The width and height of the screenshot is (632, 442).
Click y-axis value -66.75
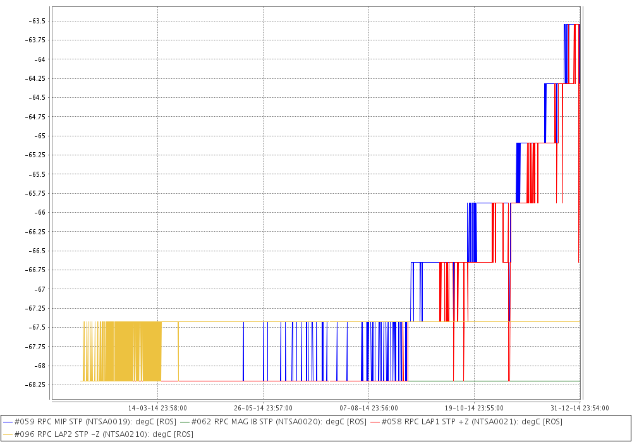(35, 270)
